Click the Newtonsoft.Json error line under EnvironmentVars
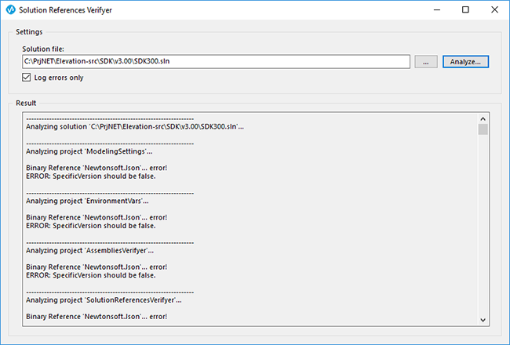510x345 pixels. click(97, 217)
